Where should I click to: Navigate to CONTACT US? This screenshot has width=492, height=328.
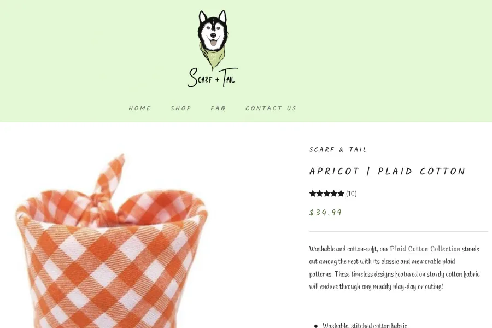tap(271, 108)
